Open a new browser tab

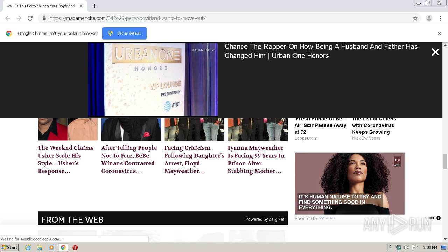94,6
